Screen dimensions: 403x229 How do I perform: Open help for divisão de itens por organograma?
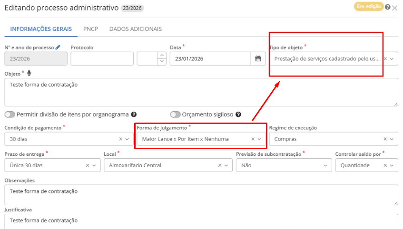pos(134,114)
